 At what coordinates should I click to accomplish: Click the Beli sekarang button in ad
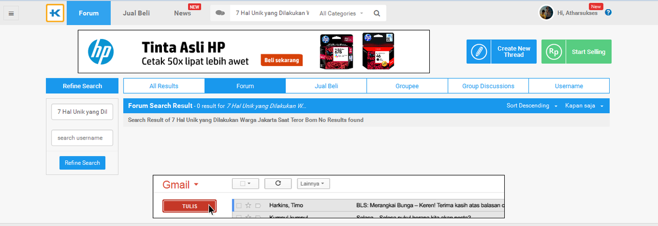pyautogui.click(x=282, y=60)
